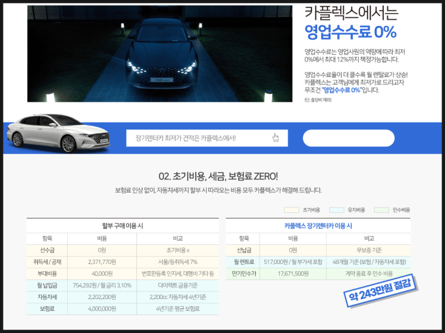The width and height of the screenshot is (445, 333).
Task: Click the '번호판등록 인지세, 대행비 기타 등' cell
Action: click(178, 274)
